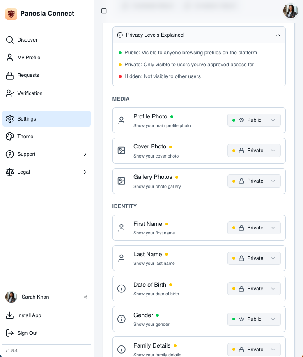Open the profile avatar at top right

click(x=291, y=11)
